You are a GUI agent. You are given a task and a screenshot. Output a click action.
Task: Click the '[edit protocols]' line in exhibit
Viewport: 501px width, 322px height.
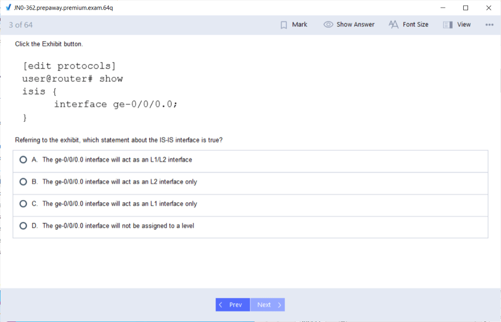69,66
